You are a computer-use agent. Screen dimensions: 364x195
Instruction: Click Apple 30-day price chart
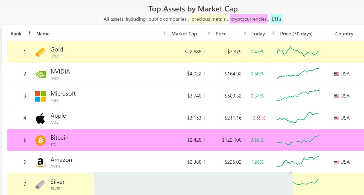[x=298, y=118]
